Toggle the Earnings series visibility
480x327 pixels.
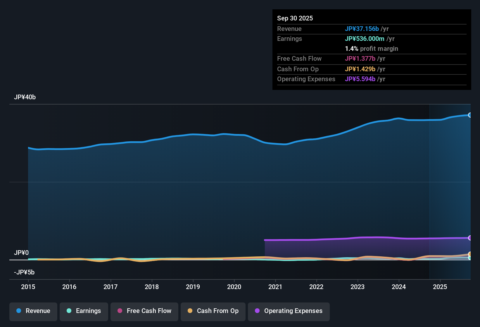[x=84, y=311]
